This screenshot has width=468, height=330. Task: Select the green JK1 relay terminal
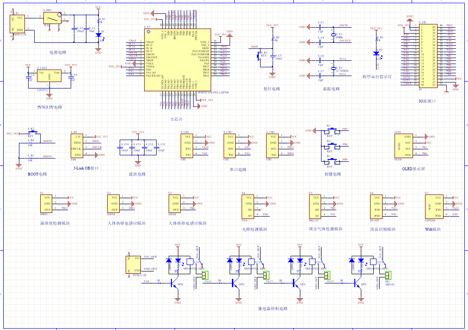[388, 276]
